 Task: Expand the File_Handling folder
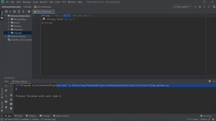(x=8, y=19)
